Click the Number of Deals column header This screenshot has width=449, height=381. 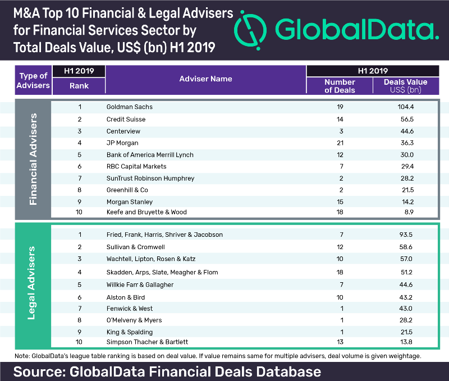coord(340,86)
